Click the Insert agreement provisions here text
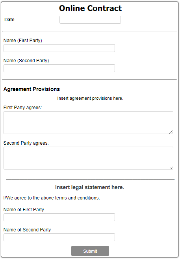This screenshot has height=259, width=180. [x=90, y=98]
